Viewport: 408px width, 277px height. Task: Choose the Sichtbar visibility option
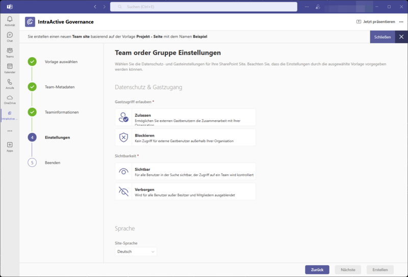pyautogui.click(x=185, y=172)
